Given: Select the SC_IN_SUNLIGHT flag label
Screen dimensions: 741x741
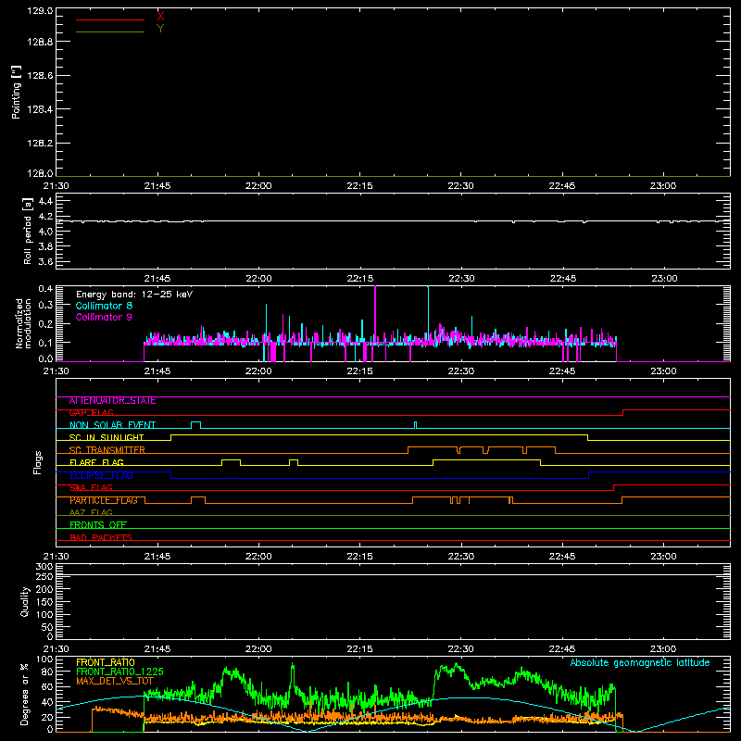Looking at the screenshot, I should 107,437.
